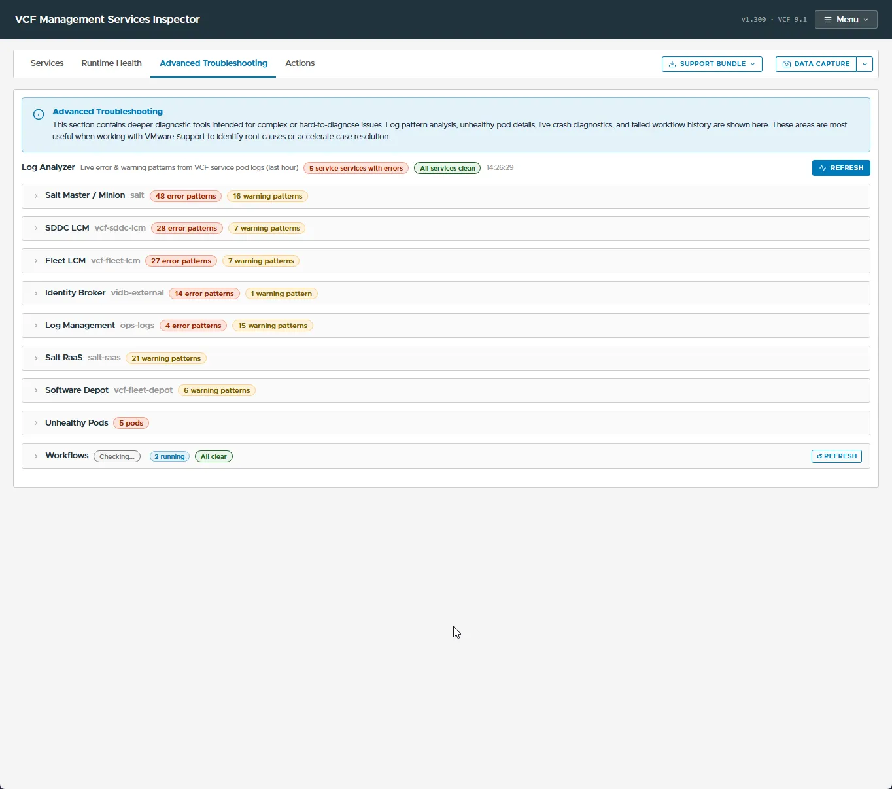Expand Identity Broker row chevron

pos(36,294)
